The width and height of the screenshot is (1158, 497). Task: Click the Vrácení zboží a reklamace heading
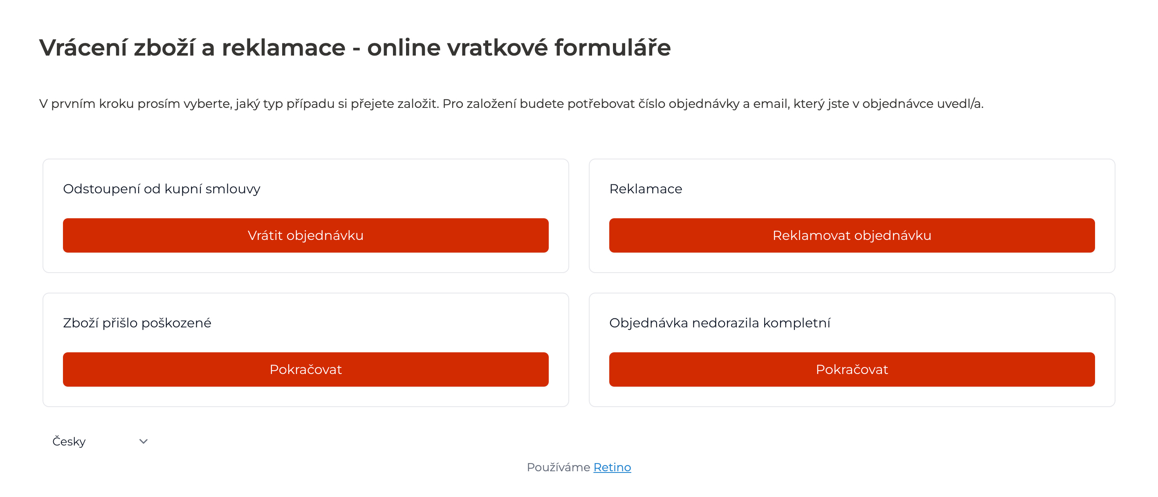coord(355,48)
